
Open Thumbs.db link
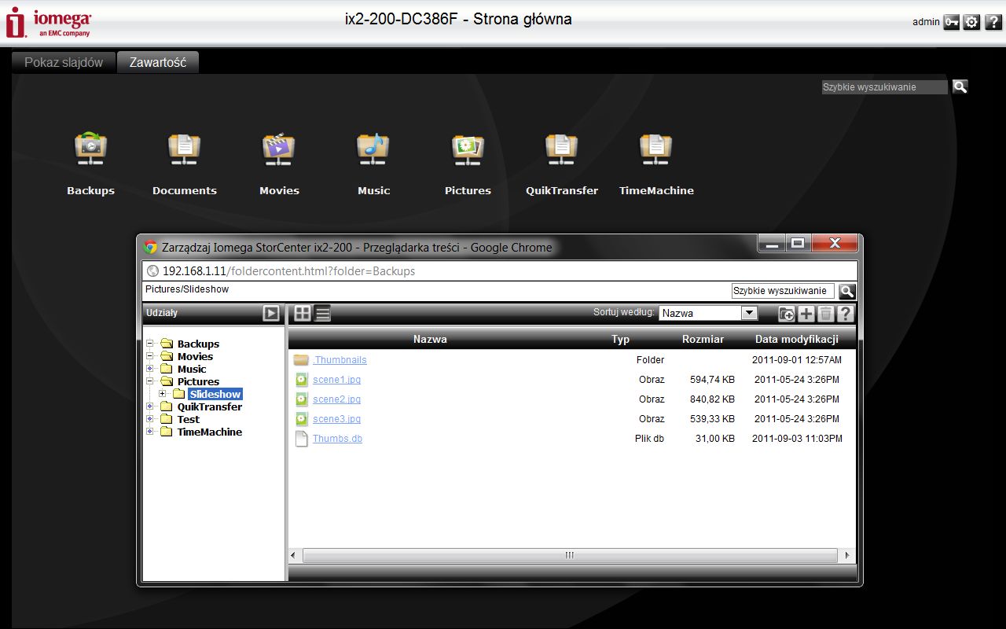337,439
